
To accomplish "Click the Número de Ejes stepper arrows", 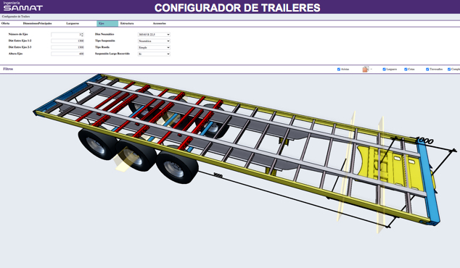I will click(83, 35).
